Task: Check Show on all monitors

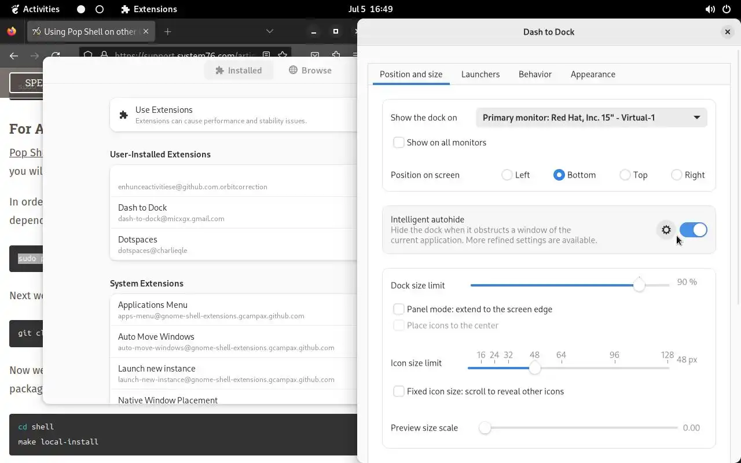Action: pos(399,142)
